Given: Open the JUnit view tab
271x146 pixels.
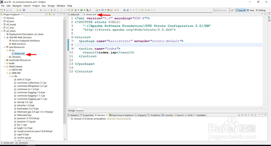Looking at the screenshot, I should tap(189, 115).
